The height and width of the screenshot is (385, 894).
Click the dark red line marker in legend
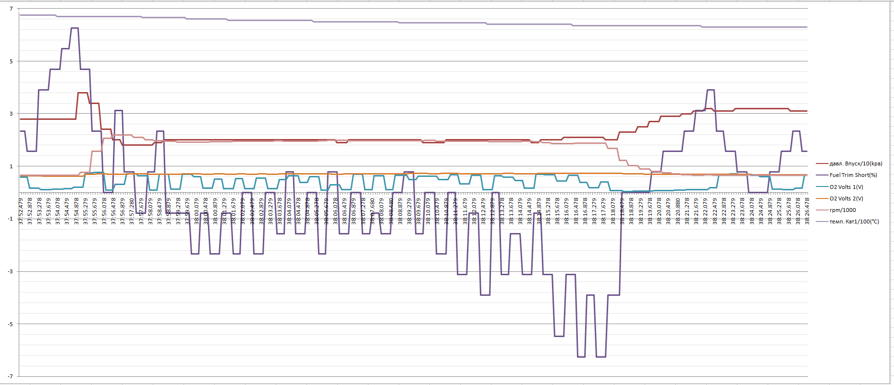pos(821,164)
